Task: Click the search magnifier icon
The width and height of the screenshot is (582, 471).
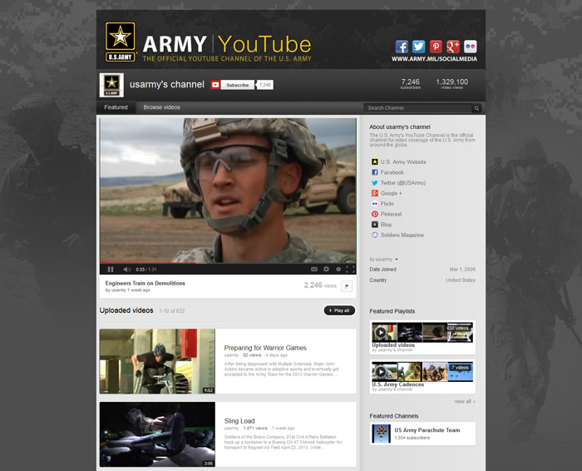Action: [476, 108]
